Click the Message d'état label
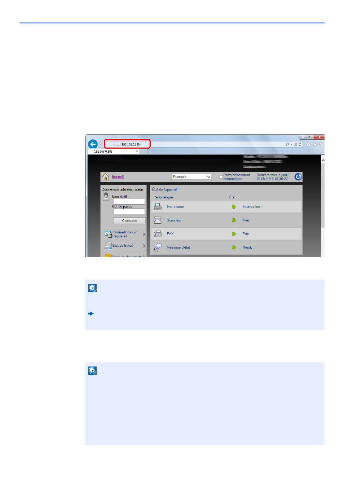Screen dimensions: 344x487 point(178,247)
